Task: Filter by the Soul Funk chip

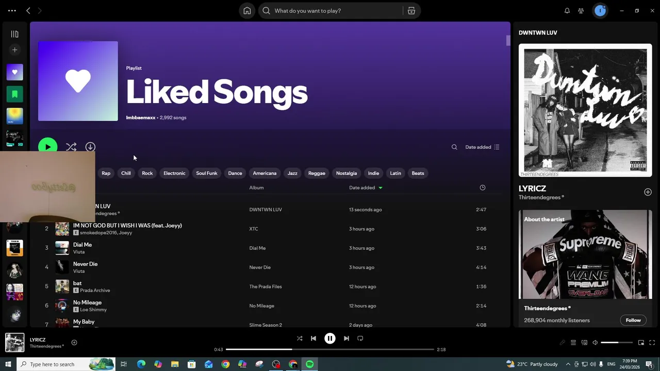Action: tap(207, 173)
